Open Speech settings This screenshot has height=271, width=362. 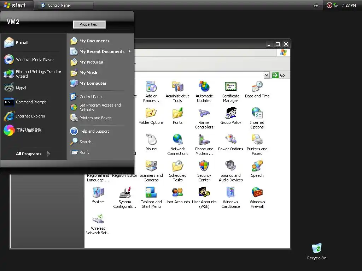[x=257, y=169]
